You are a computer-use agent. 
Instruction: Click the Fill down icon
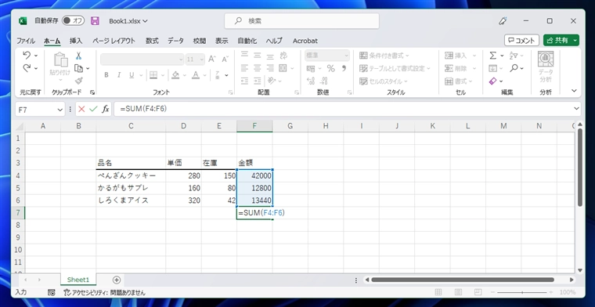(x=492, y=68)
